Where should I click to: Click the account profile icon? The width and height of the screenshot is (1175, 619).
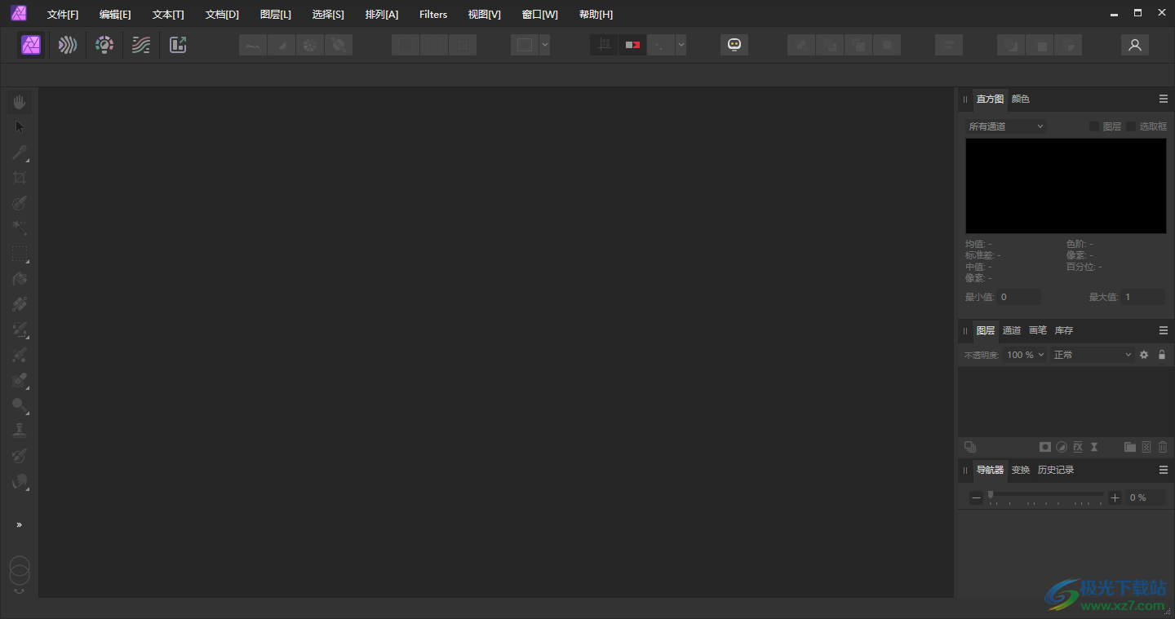click(1134, 45)
